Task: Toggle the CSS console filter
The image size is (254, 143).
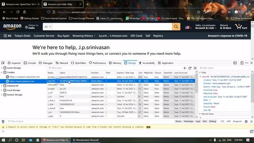Action: click(x=222, y=122)
